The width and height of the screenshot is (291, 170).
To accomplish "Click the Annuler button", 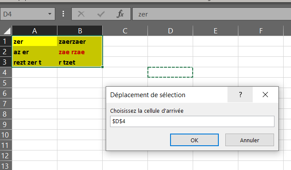I will coord(249,140).
